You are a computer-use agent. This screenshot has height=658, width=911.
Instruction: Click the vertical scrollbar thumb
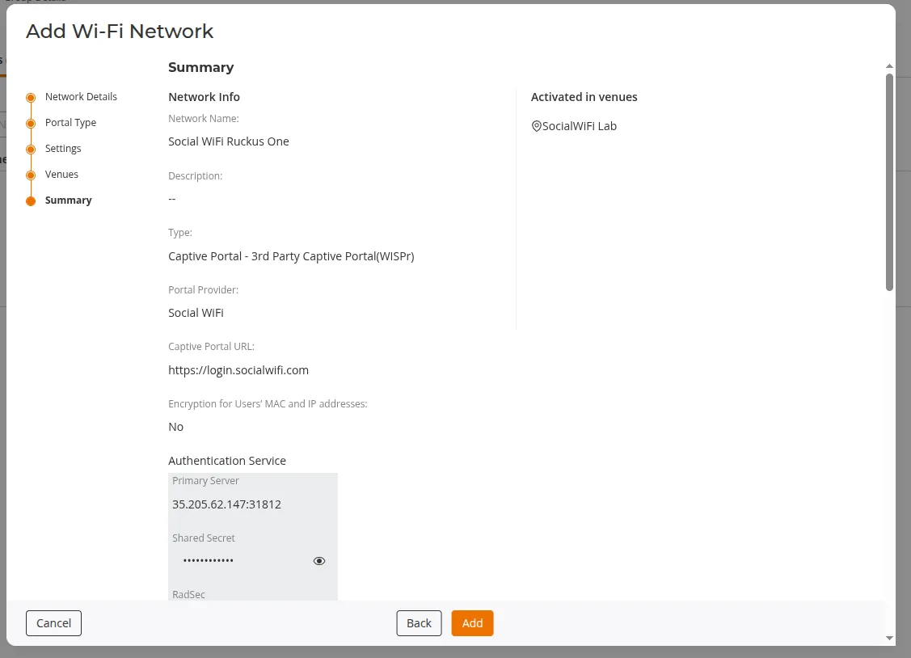[x=889, y=182]
